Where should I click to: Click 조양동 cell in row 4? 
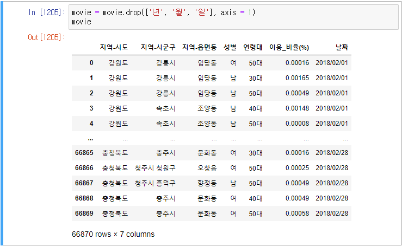[x=207, y=124]
